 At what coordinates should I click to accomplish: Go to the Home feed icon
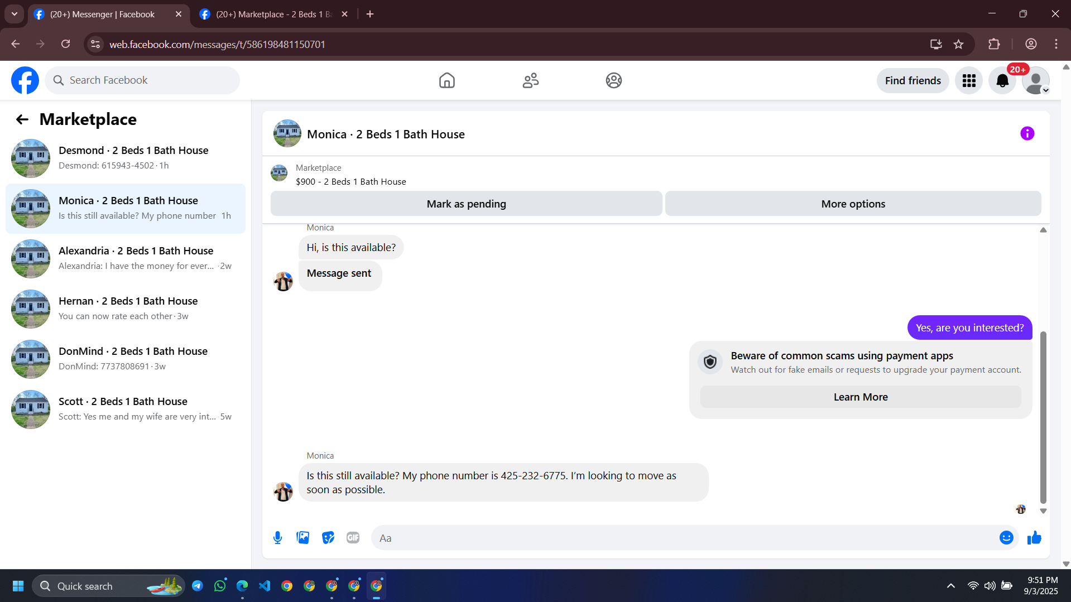pos(446,80)
